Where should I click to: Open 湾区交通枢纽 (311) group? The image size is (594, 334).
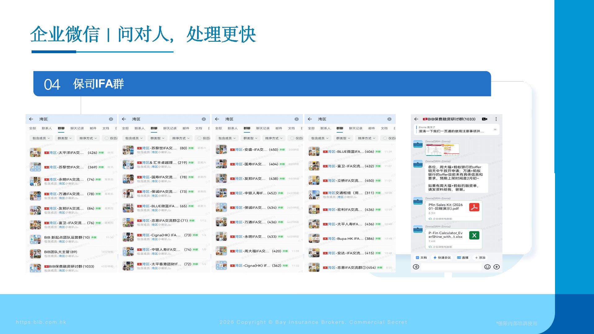coord(350,195)
